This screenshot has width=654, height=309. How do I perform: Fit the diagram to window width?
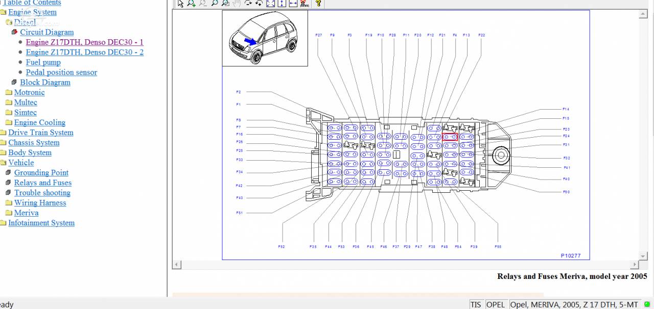(293, 4)
